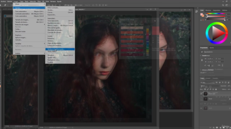Click the pixel layer filter icon
Viewport: 231px width, 129px height.
point(217,82)
